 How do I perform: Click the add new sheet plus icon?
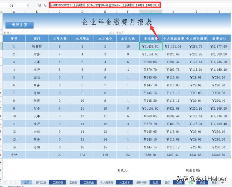(222, 182)
